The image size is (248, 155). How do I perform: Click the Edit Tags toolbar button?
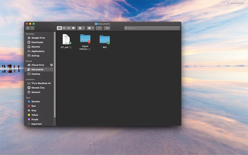point(107,28)
